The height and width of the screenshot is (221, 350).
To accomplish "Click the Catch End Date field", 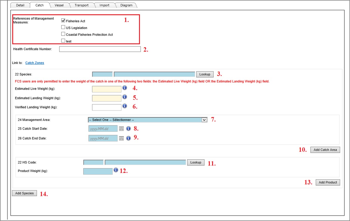I will 103,138.
